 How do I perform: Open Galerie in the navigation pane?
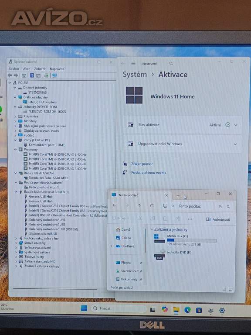point(123,238)
